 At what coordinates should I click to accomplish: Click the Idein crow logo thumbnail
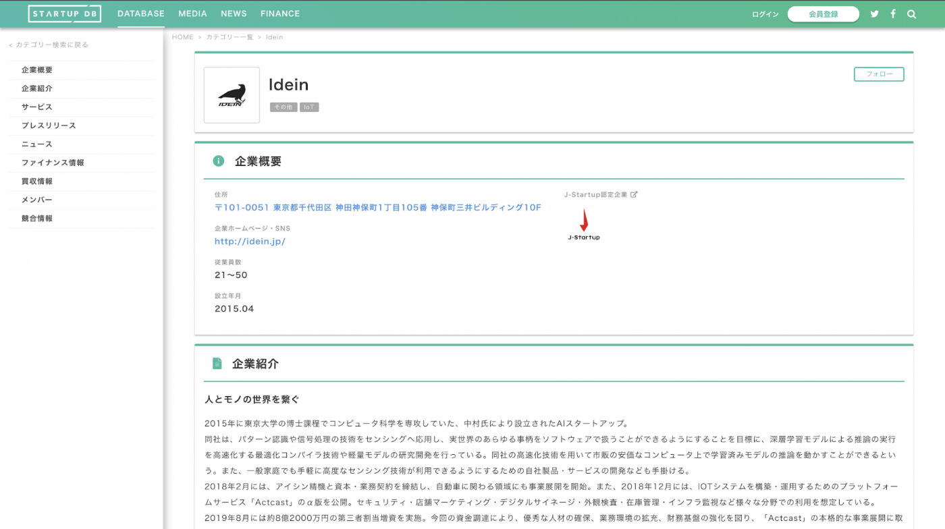coord(232,94)
